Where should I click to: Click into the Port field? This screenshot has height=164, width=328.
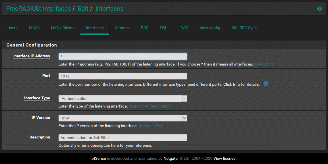(123, 76)
